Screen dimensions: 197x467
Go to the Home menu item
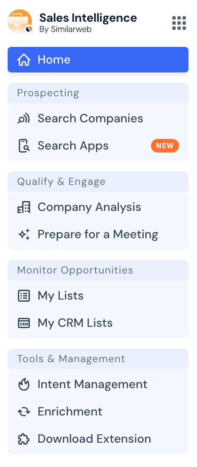pyautogui.click(x=98, y=60)
